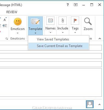Expand the Names dropdown arrow
This screenshot has width=104, height=110.
pyautogui.click(x=50, y=32)
